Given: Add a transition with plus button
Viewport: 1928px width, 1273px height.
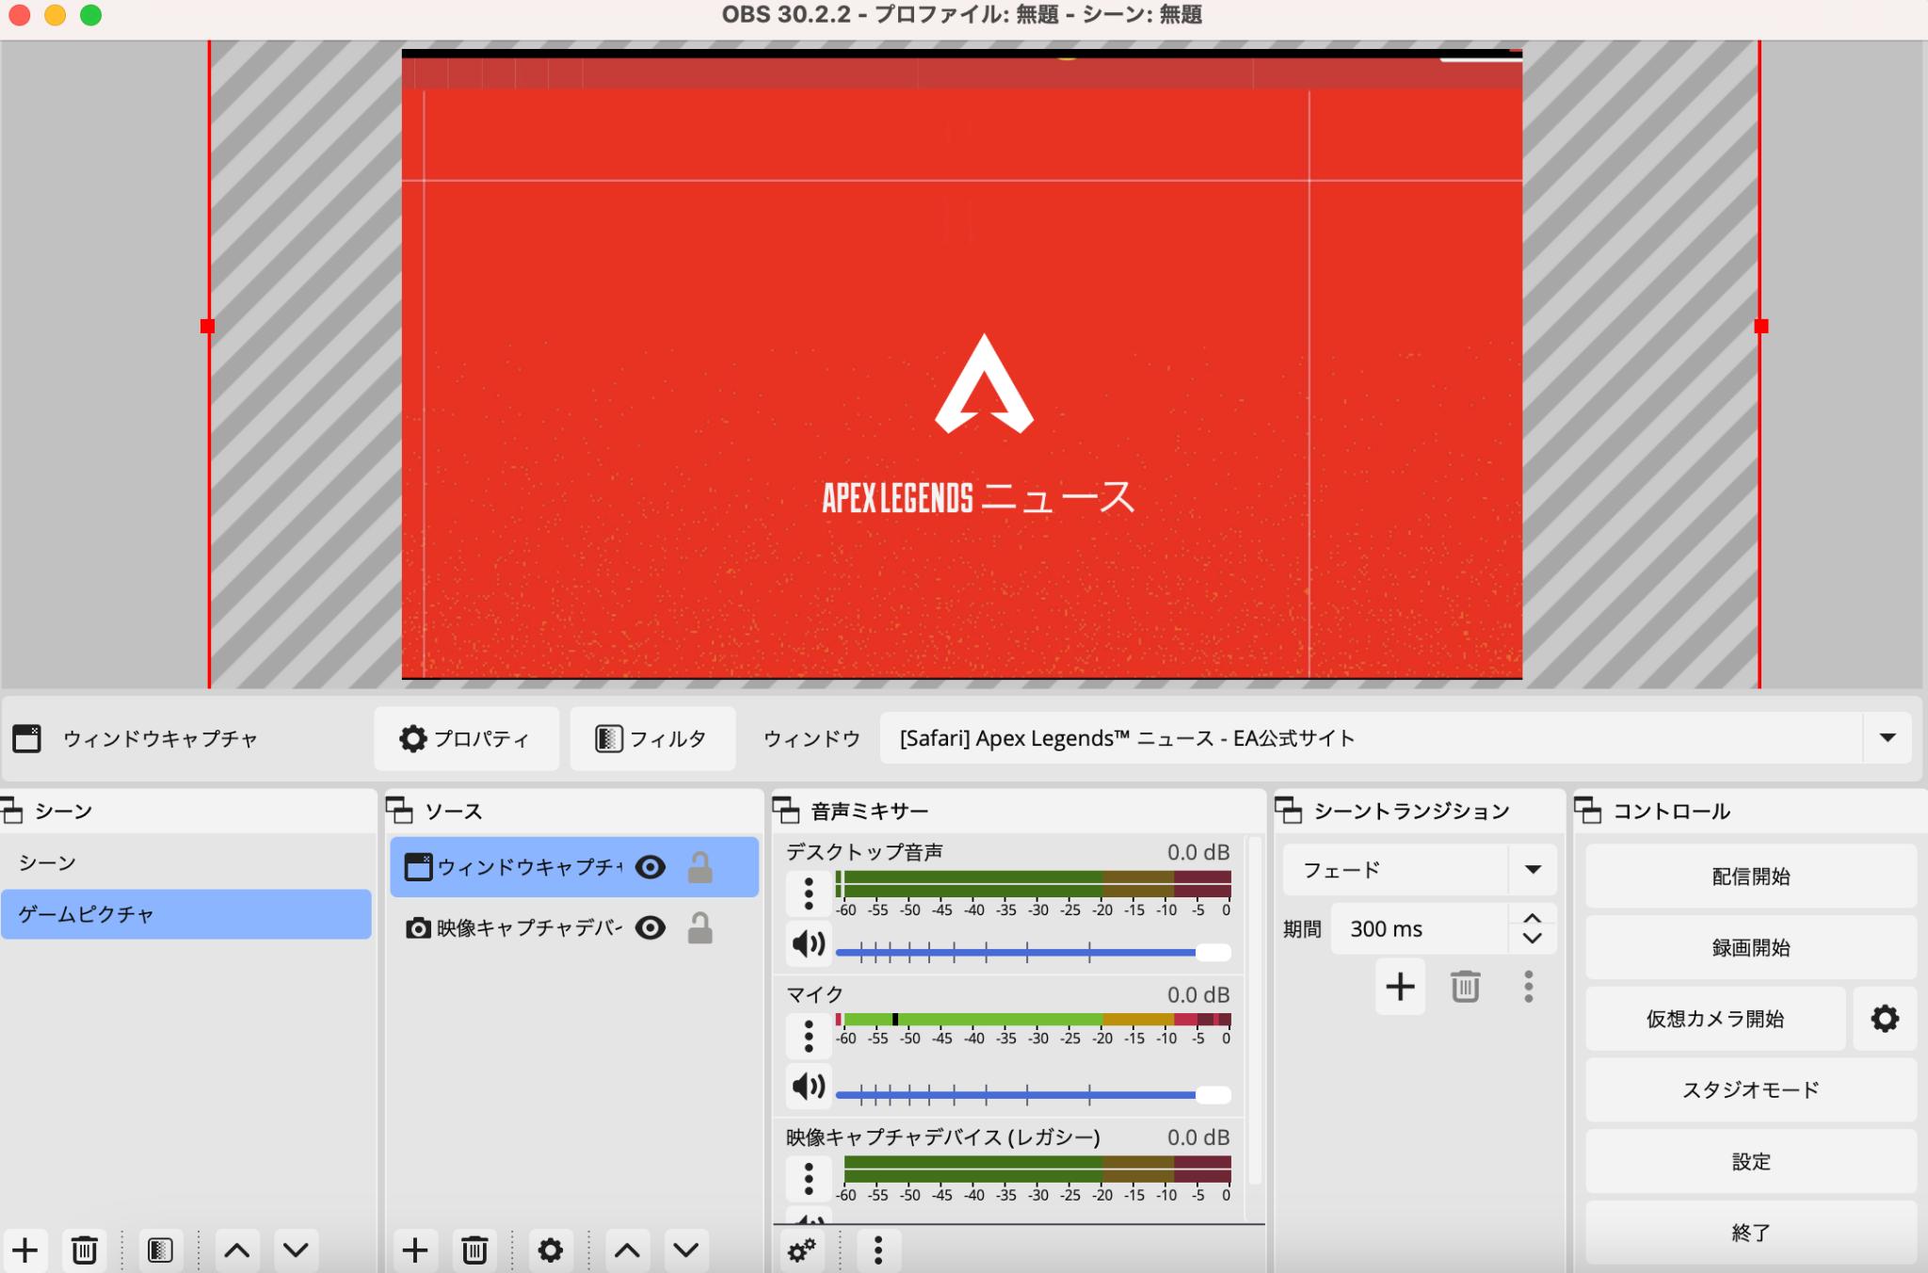Looking at the screenshot, I should pyautogui.click(x=1400, y=987).
